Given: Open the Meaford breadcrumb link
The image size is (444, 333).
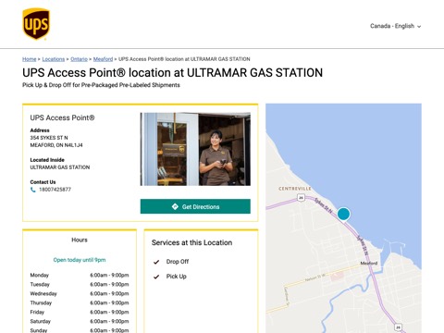Looking at the screenshot, I should [x=103, y=59].
